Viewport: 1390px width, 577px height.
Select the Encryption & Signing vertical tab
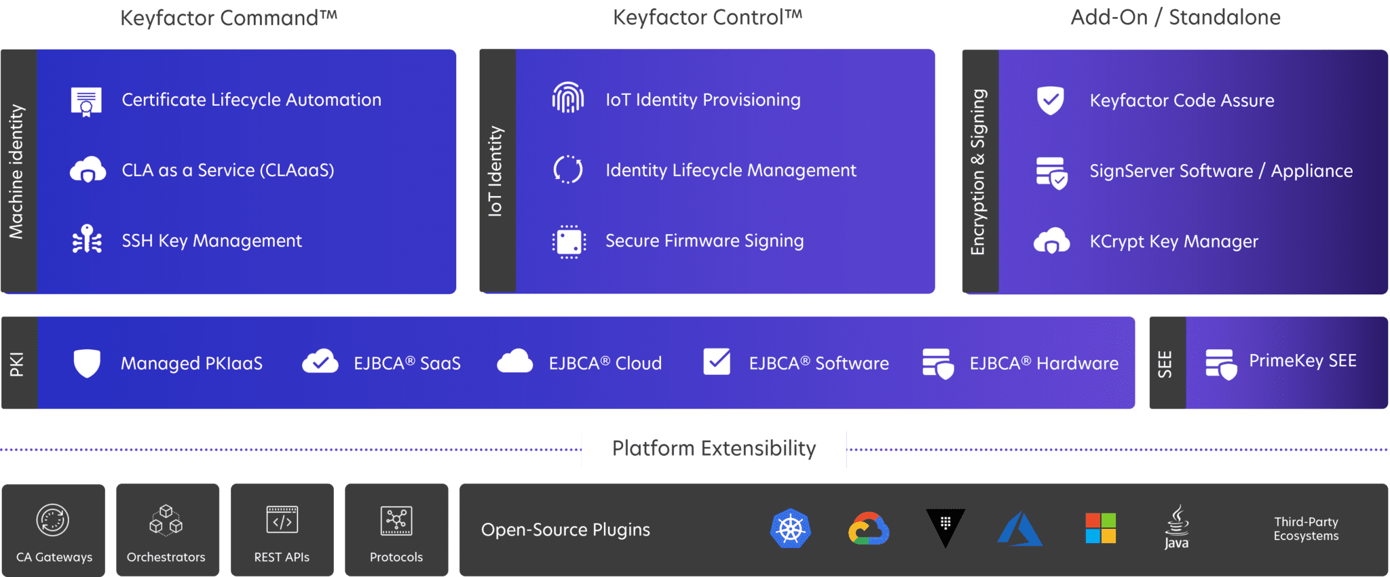click(981, 172)
